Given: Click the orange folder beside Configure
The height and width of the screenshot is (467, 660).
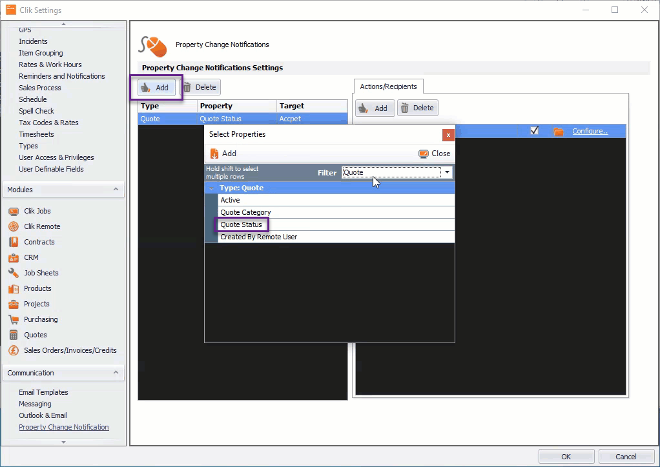Looking at the screenshot, I should (558, 131).
